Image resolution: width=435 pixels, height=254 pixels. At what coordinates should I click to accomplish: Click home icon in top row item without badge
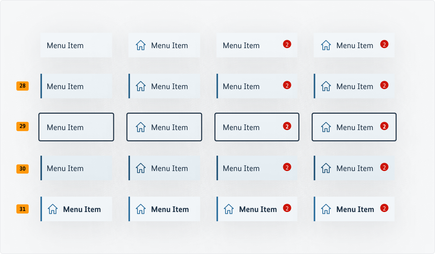141,45
